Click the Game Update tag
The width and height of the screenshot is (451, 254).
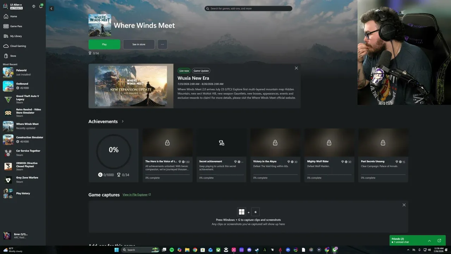201,71
